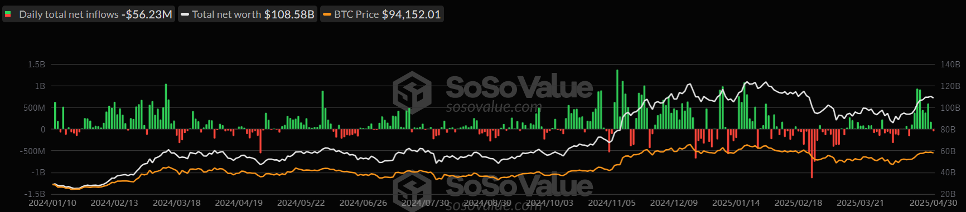
Task: Click the 2024/06/26 date label
Action: point(363,203)
